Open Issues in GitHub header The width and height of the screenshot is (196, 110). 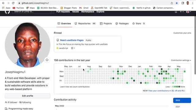[76, 12]
